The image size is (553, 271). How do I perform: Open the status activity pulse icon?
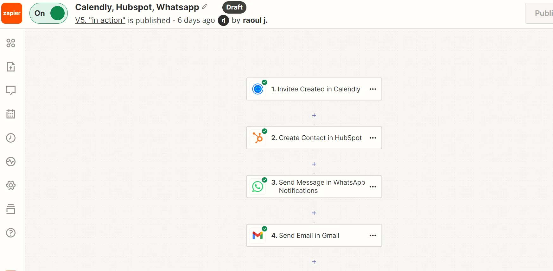click(11, 162)
